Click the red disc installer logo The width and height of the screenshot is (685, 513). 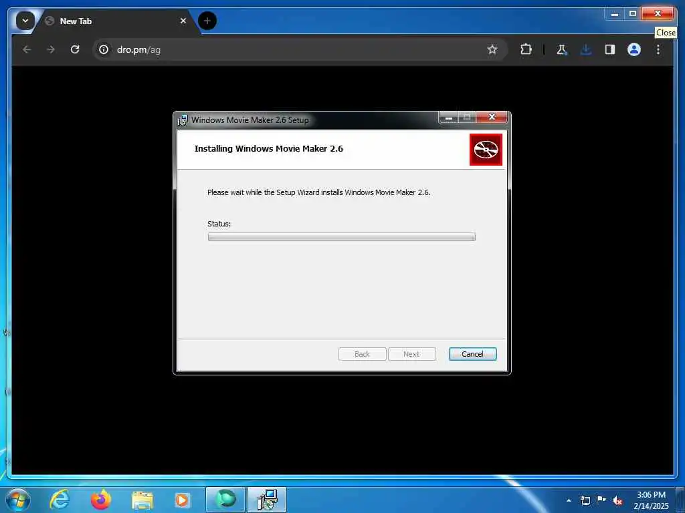click(x=486, y=150)
